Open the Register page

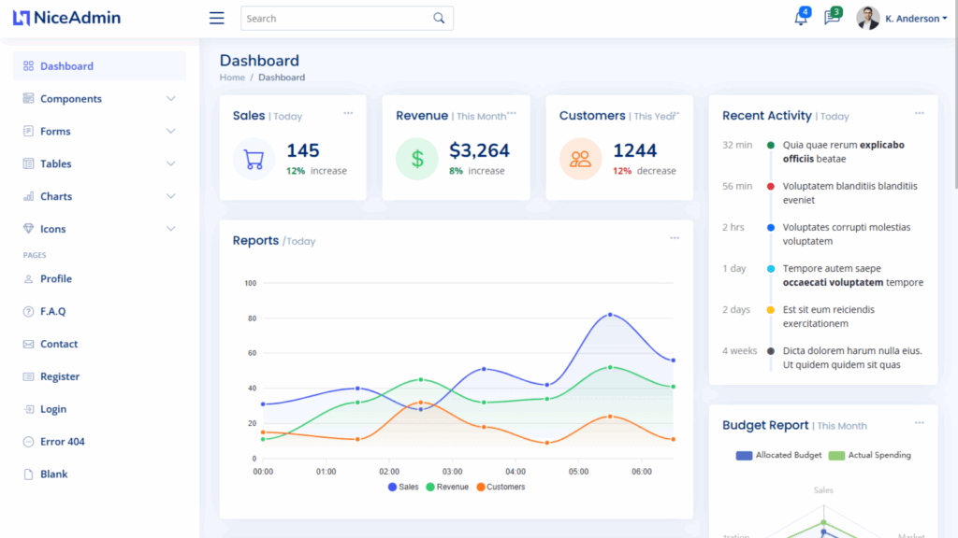60,376
